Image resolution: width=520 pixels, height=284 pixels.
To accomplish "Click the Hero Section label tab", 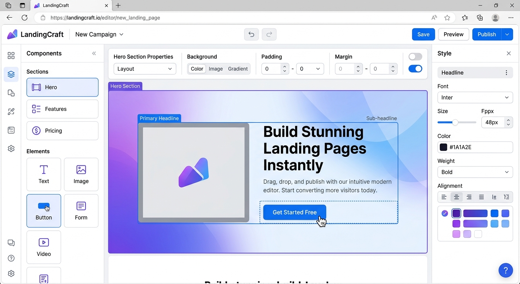I will point(125,86).
